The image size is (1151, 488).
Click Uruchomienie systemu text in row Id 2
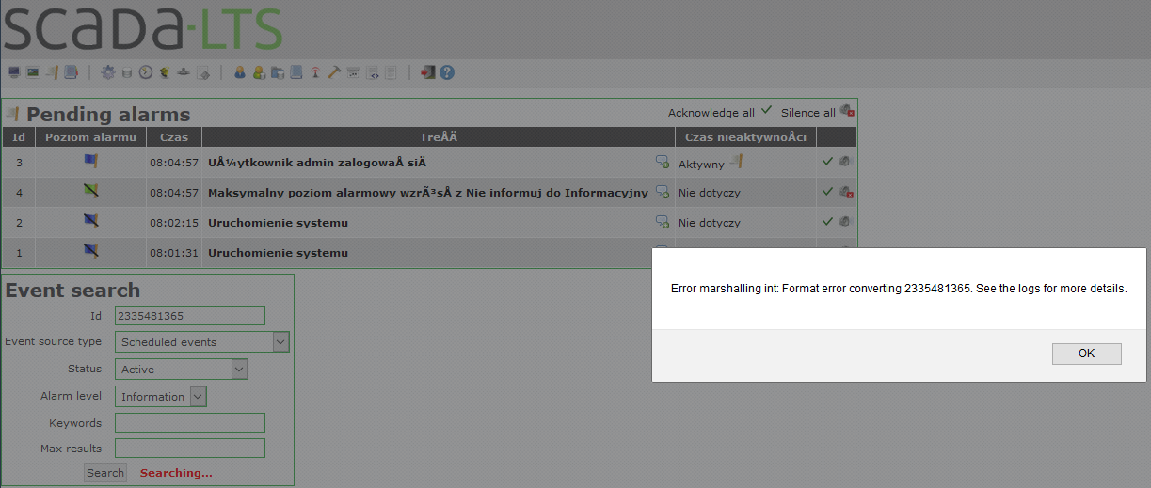tap(278, 223)
